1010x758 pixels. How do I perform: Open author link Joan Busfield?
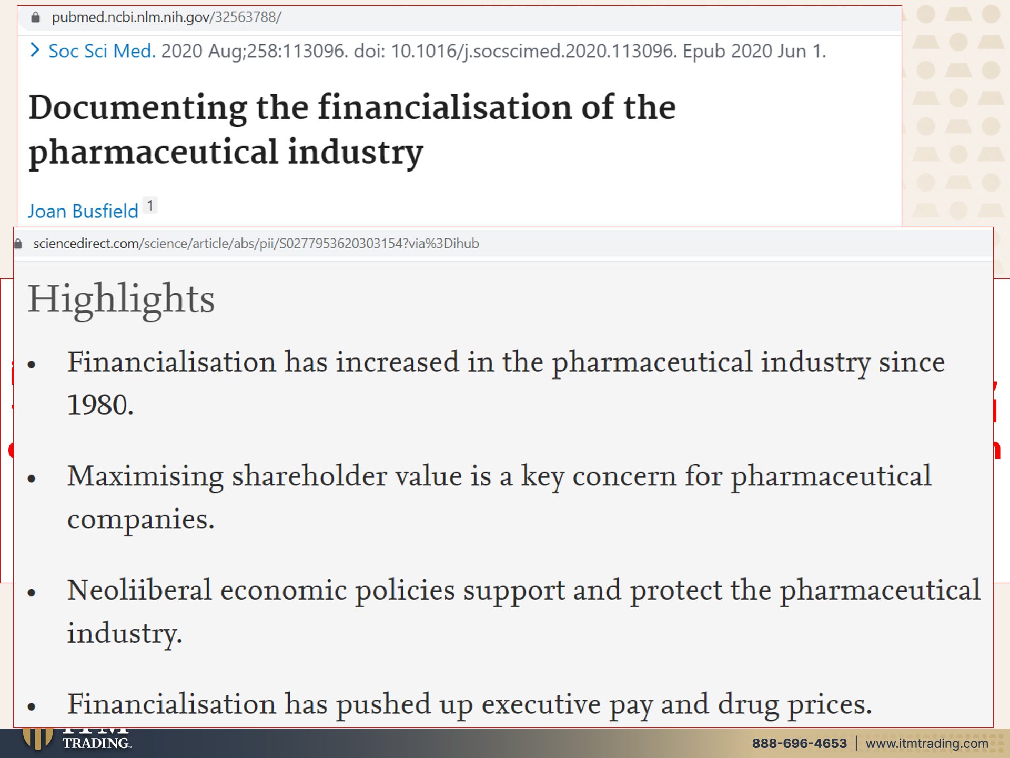click(x=83, y=211)
